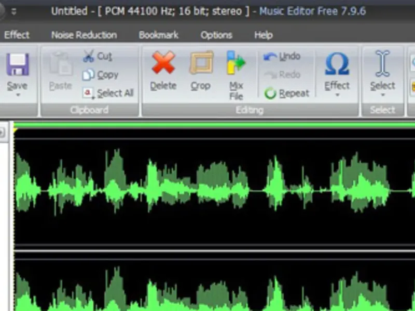Click the Omega Effect icon
This screenshot has height=311, width=415.
click(x=337, y=63)
